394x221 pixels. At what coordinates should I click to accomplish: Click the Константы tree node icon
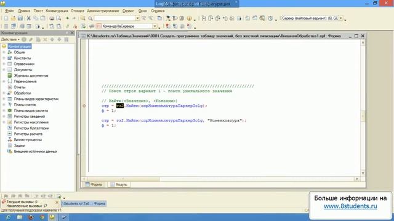10,58
